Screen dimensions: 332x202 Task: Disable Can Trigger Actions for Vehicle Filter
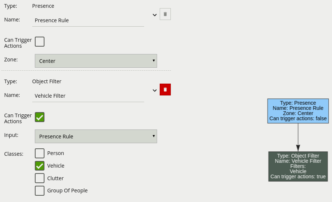[x=40, y=117]
